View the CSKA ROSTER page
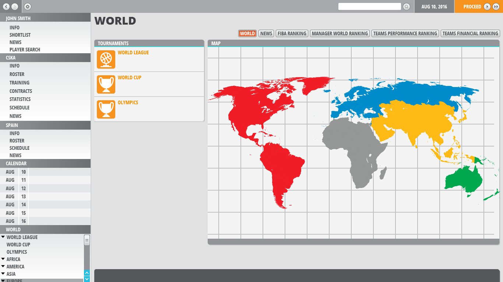This screenshot has width=503, height=282. pos(17,74)
